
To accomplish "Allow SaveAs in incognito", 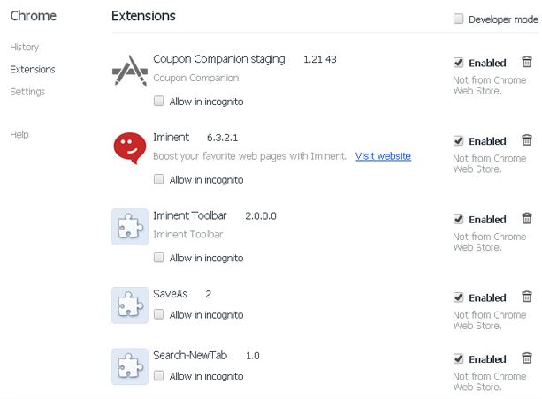I will (x=158, y=314).
